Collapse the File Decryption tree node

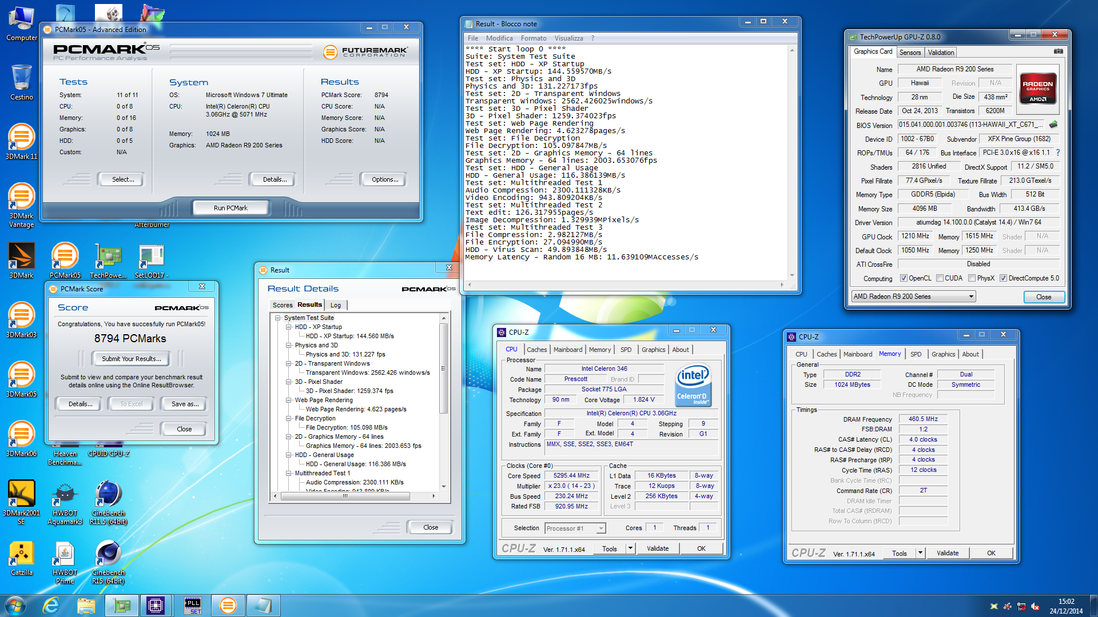click(289, 418)
